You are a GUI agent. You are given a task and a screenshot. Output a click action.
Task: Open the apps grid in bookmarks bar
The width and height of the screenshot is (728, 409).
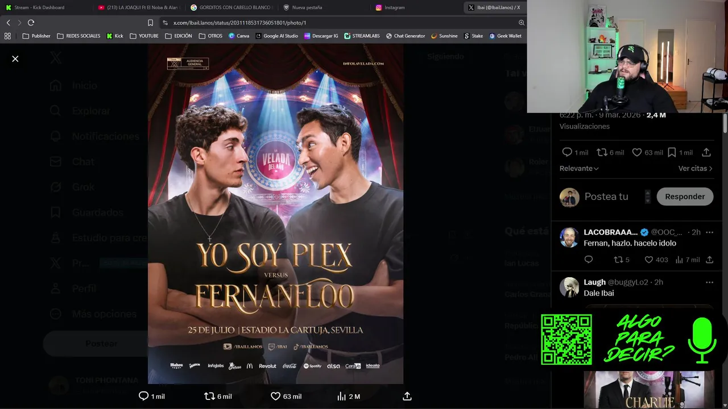pos(7,36)
